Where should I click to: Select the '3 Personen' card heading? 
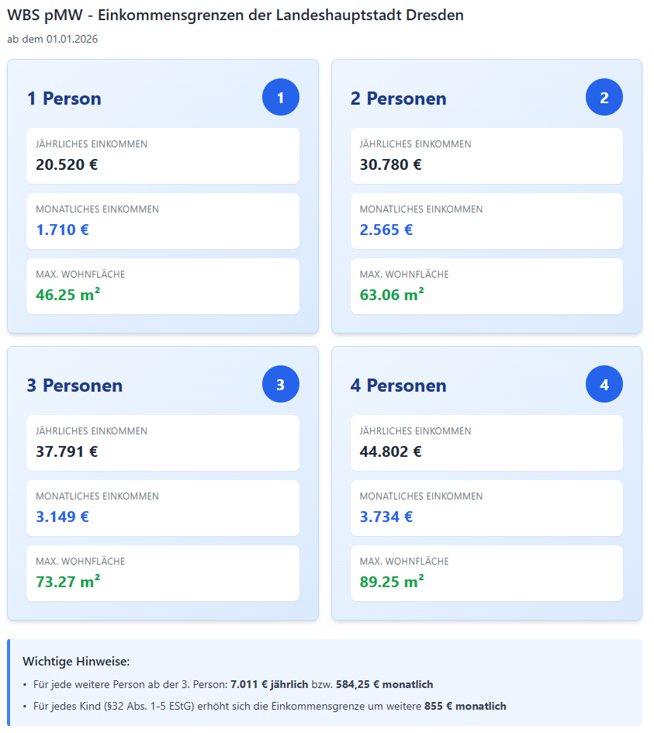(74, 386)
